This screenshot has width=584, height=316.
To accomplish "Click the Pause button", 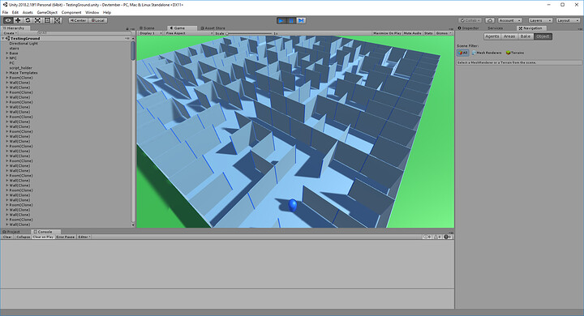I will pyautogui.click(x=291, y=20).
